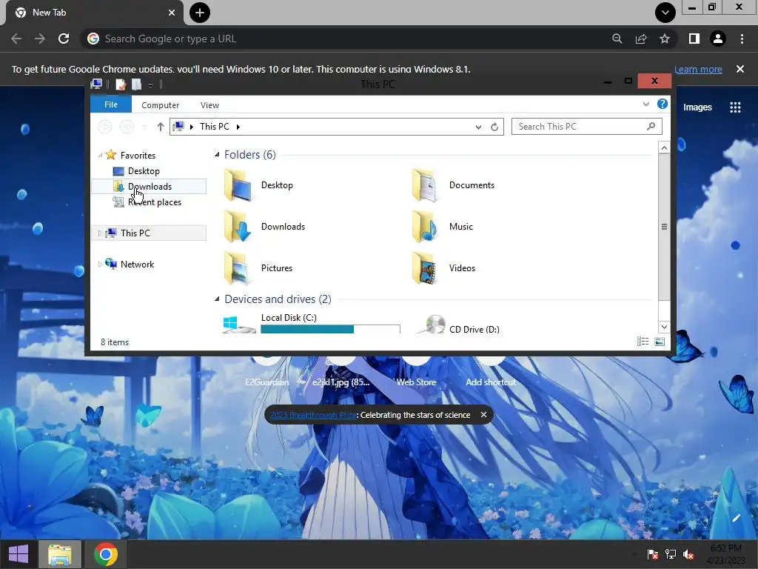Click New folder icon in Explorer title bar
This screenshot has width=758, height=569.
click(x=137, y=84)
